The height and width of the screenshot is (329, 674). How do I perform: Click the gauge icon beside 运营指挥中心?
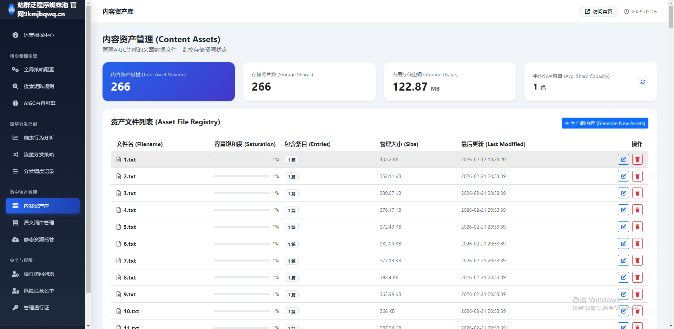coord(15,35)
